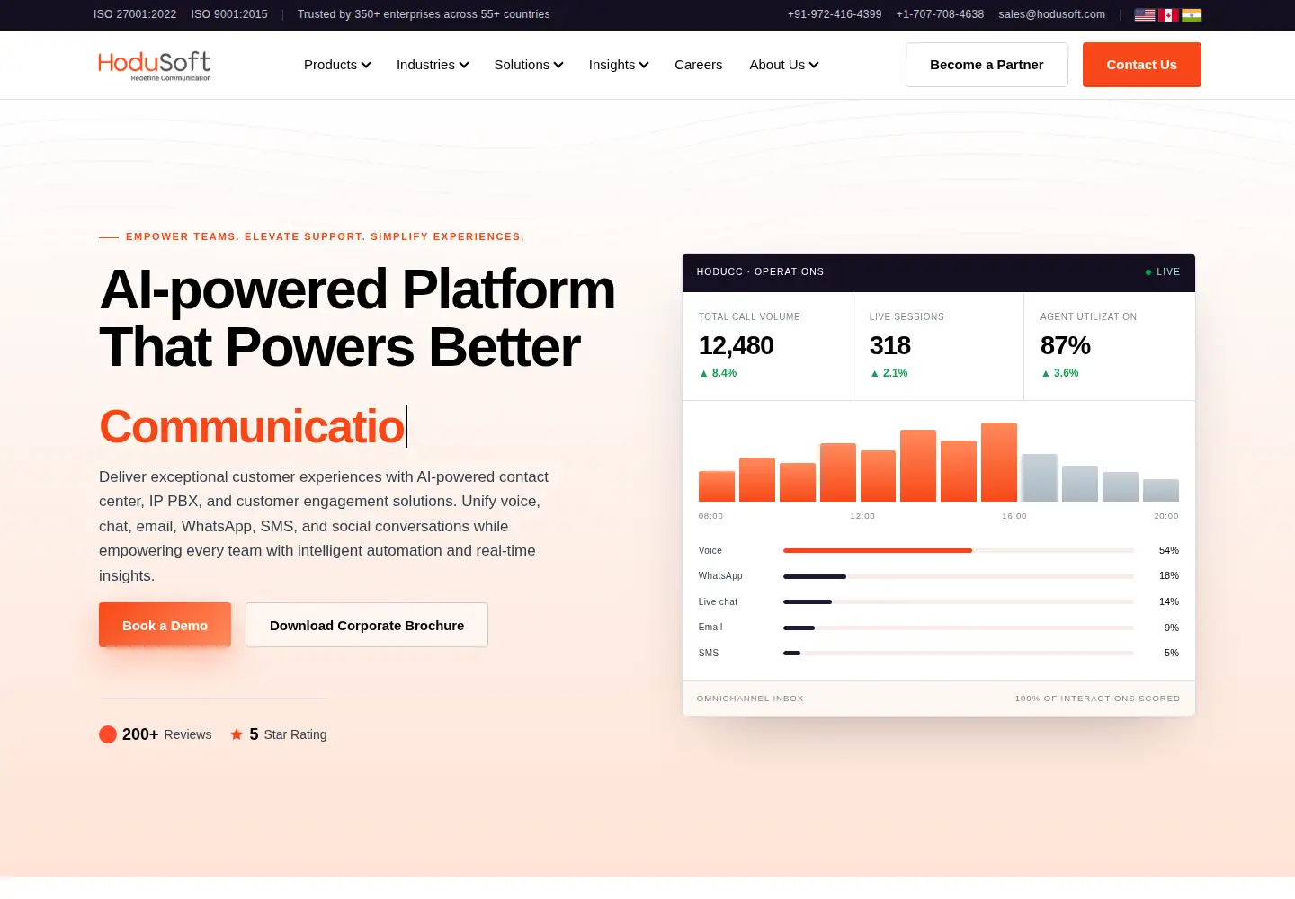Image resolution: width=1295 pixels, height=899 pixels.
Task: Open the Industries dropdown
Action: 433,65
